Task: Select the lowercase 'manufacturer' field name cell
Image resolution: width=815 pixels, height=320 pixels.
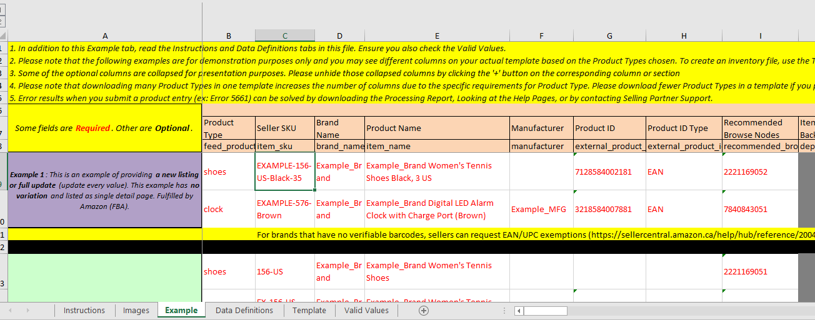Action: pyautogui.click(x=541, y=146)
